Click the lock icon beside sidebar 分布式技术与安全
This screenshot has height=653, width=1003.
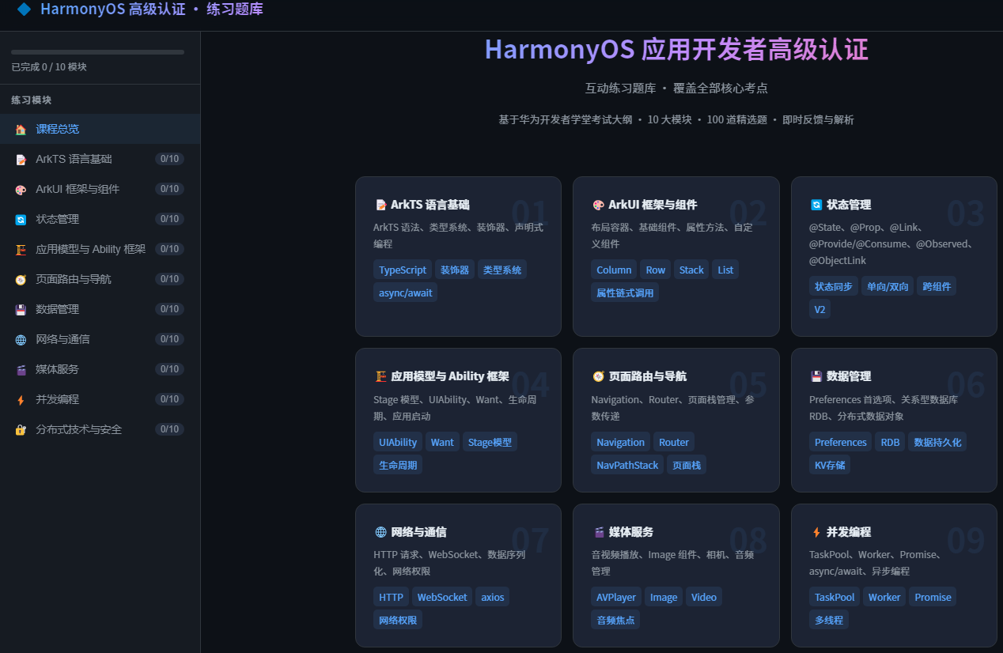[21, 429]
